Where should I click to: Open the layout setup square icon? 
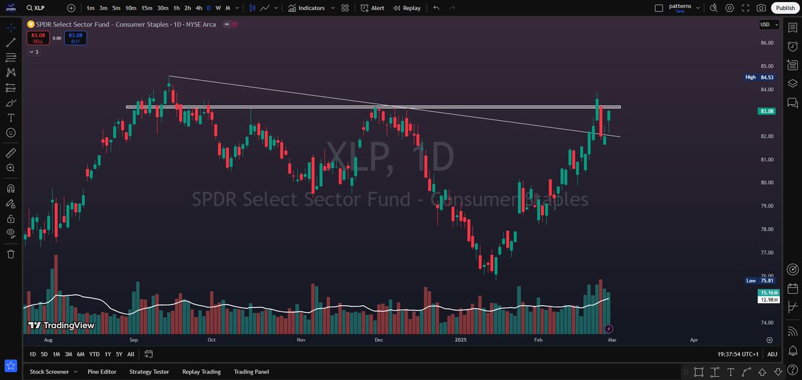(658, 8)
